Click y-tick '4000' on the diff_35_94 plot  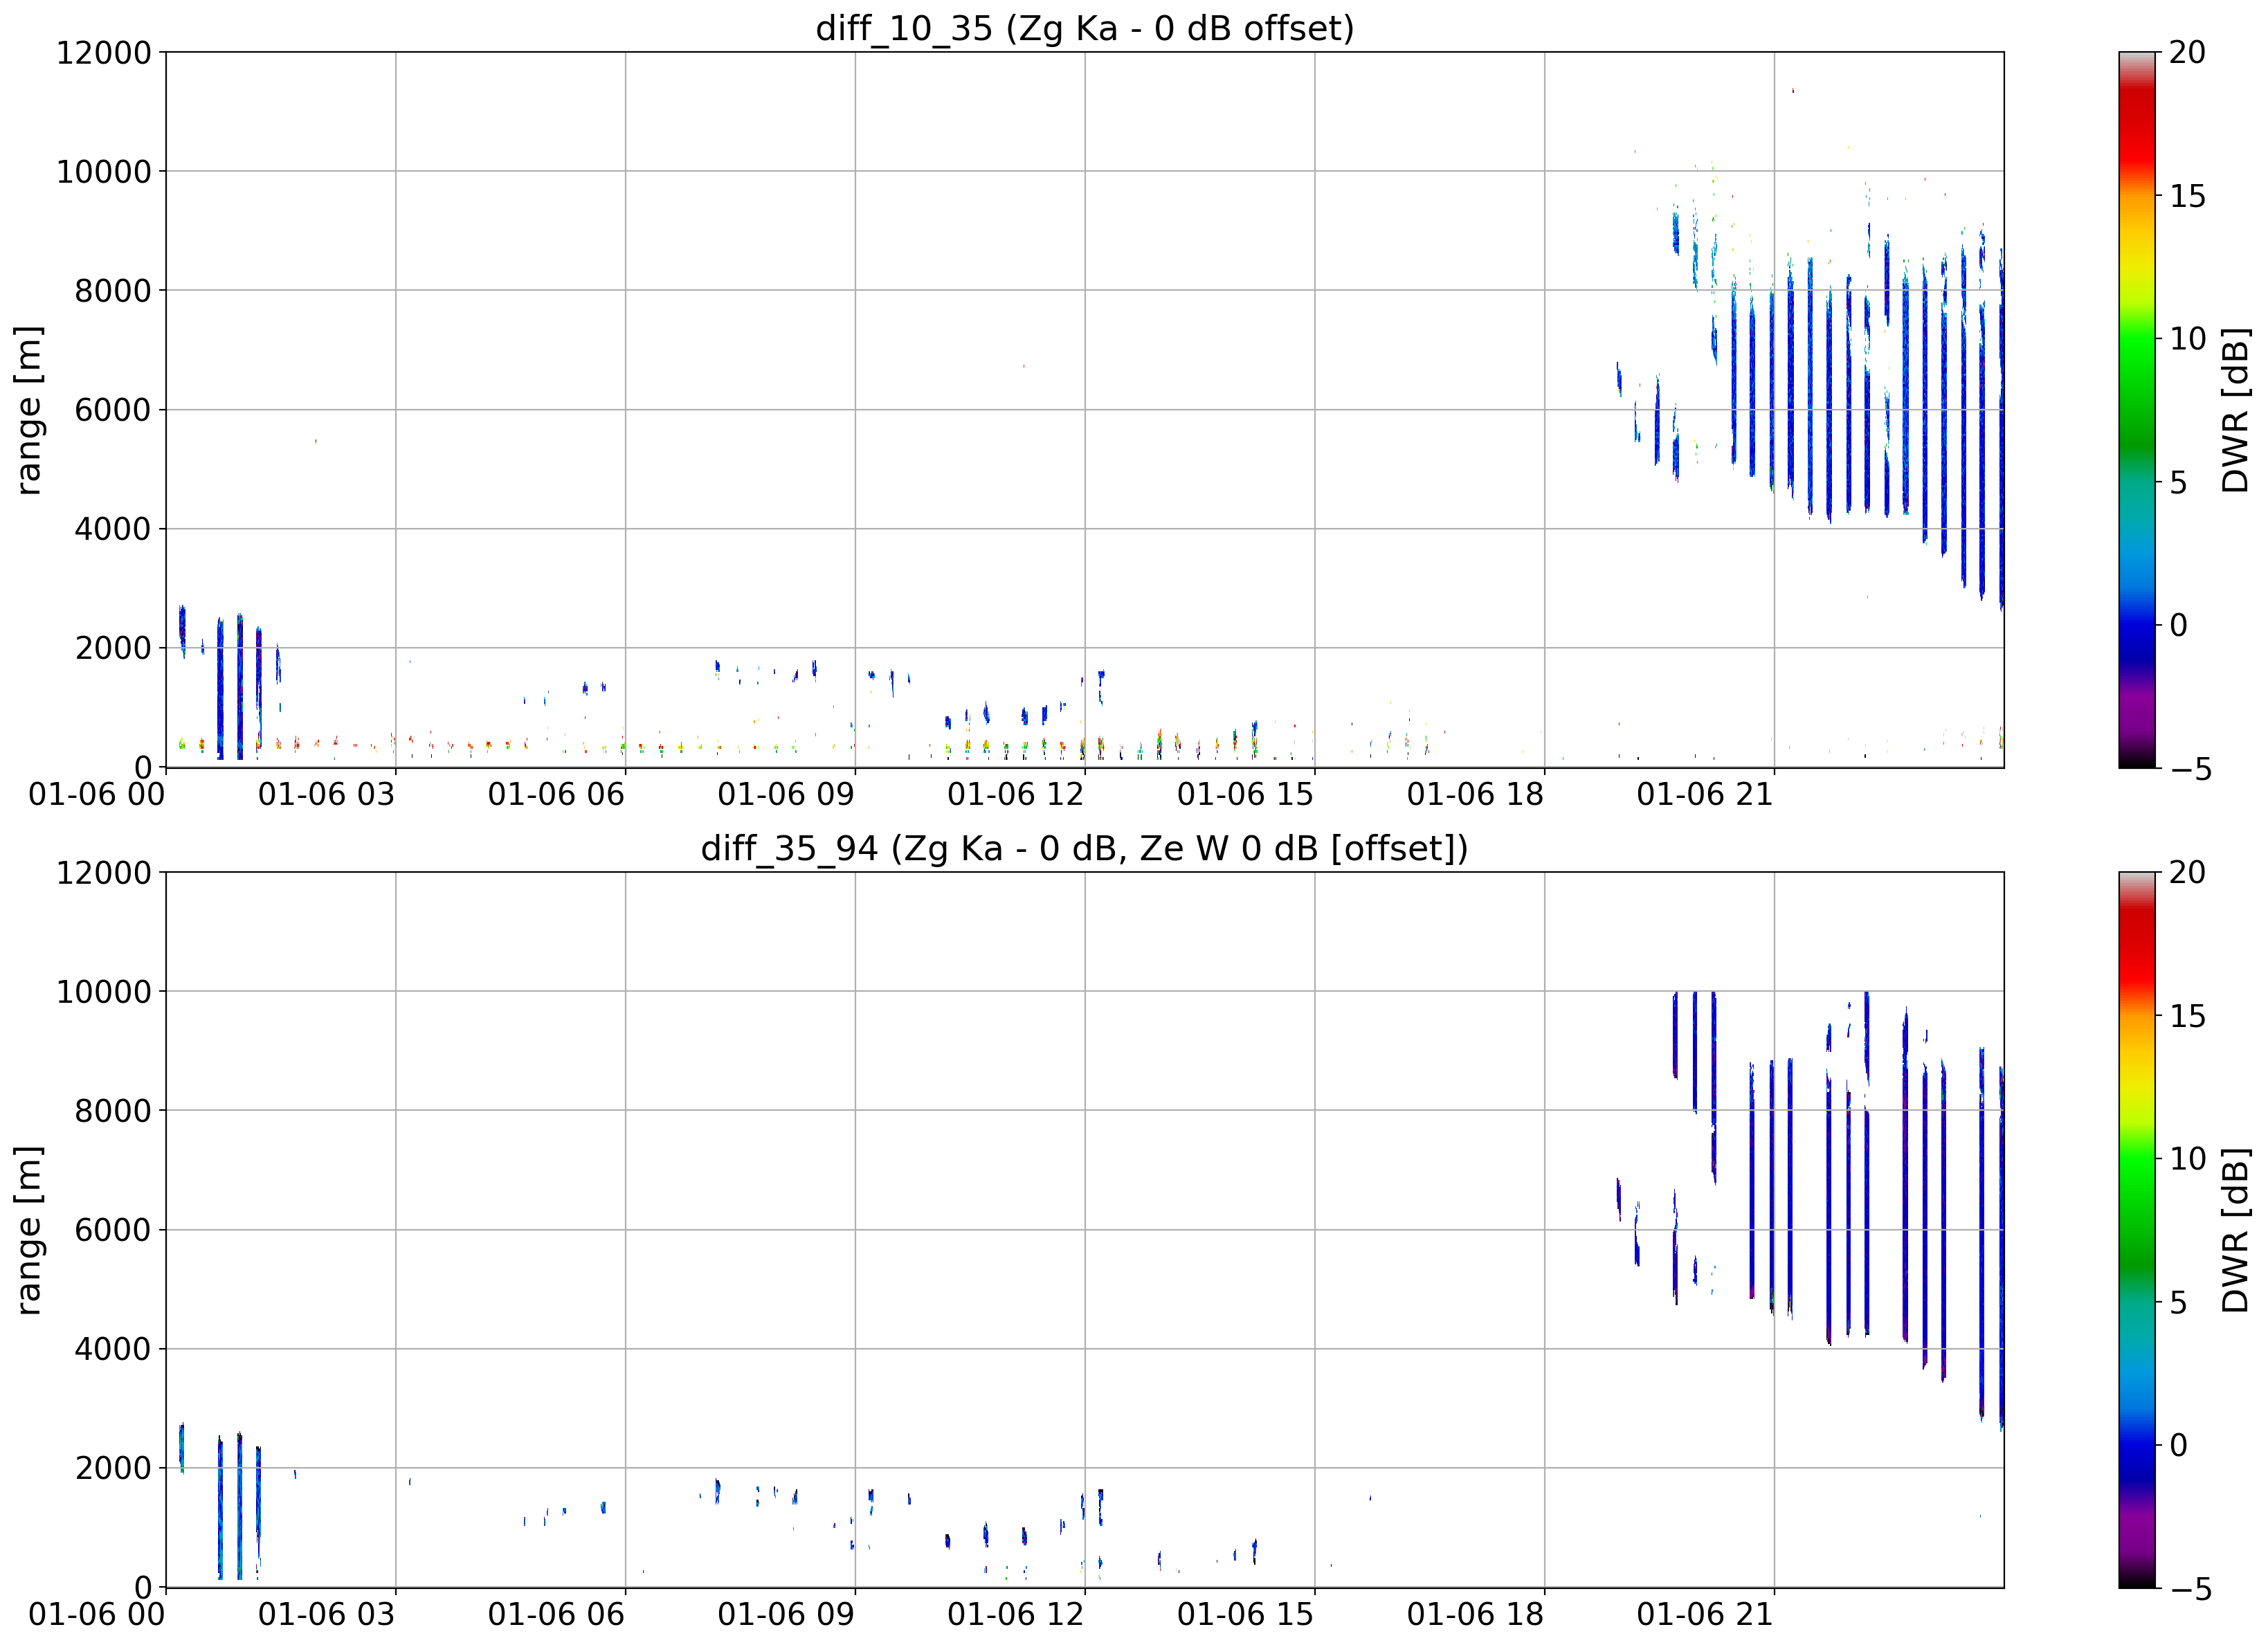(113, 1349)
